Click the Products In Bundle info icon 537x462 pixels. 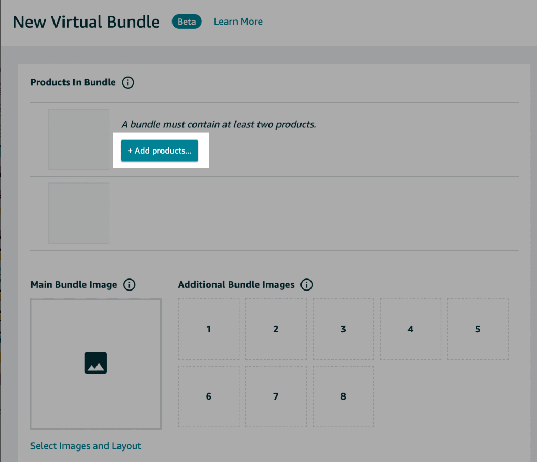coord(128,82)
